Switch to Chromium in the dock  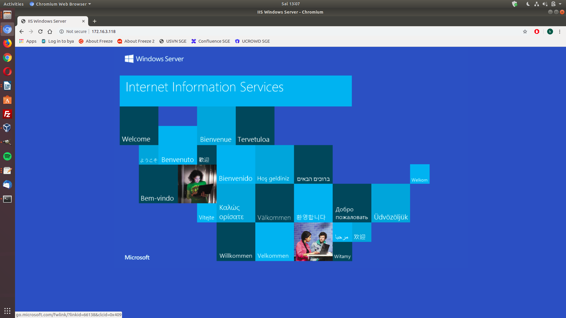click(7, 29)
